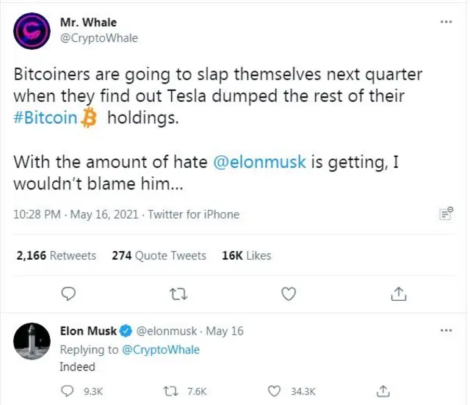
Task: Open more options on Mr. Whale's tweet
Action: click(446, 23)
